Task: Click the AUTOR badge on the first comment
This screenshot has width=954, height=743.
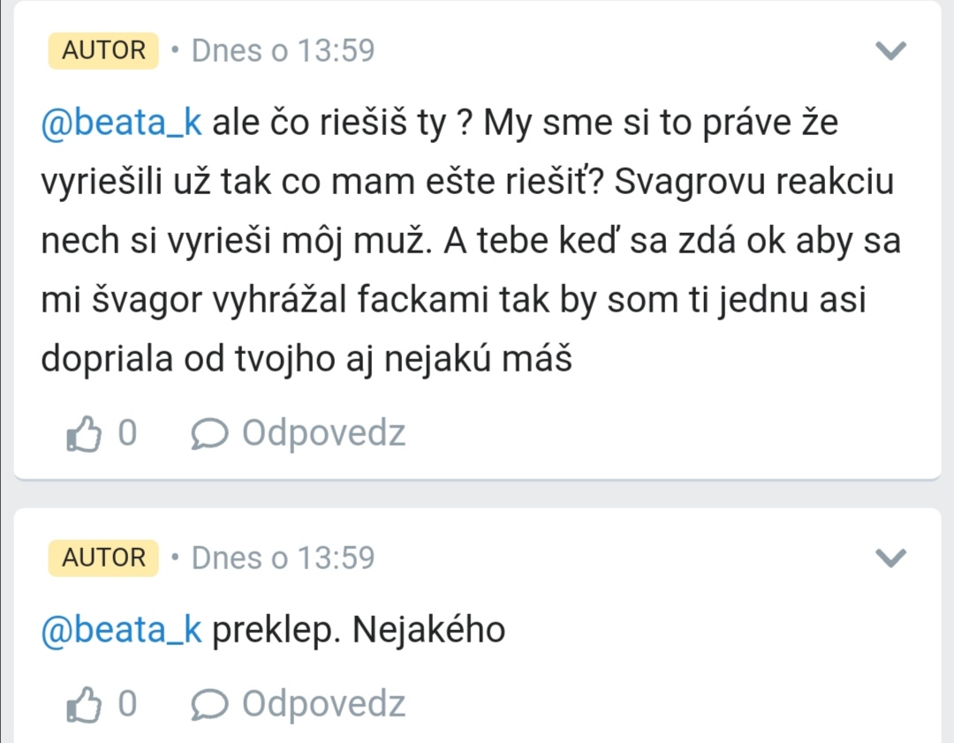Action: coord(103,50)
